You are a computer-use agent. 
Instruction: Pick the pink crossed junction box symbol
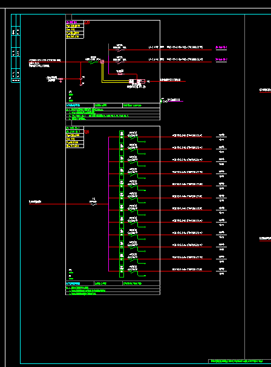click(x=102, y=62)
